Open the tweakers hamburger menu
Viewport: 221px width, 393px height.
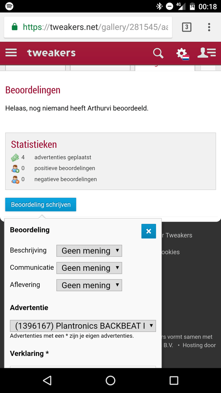11,53
